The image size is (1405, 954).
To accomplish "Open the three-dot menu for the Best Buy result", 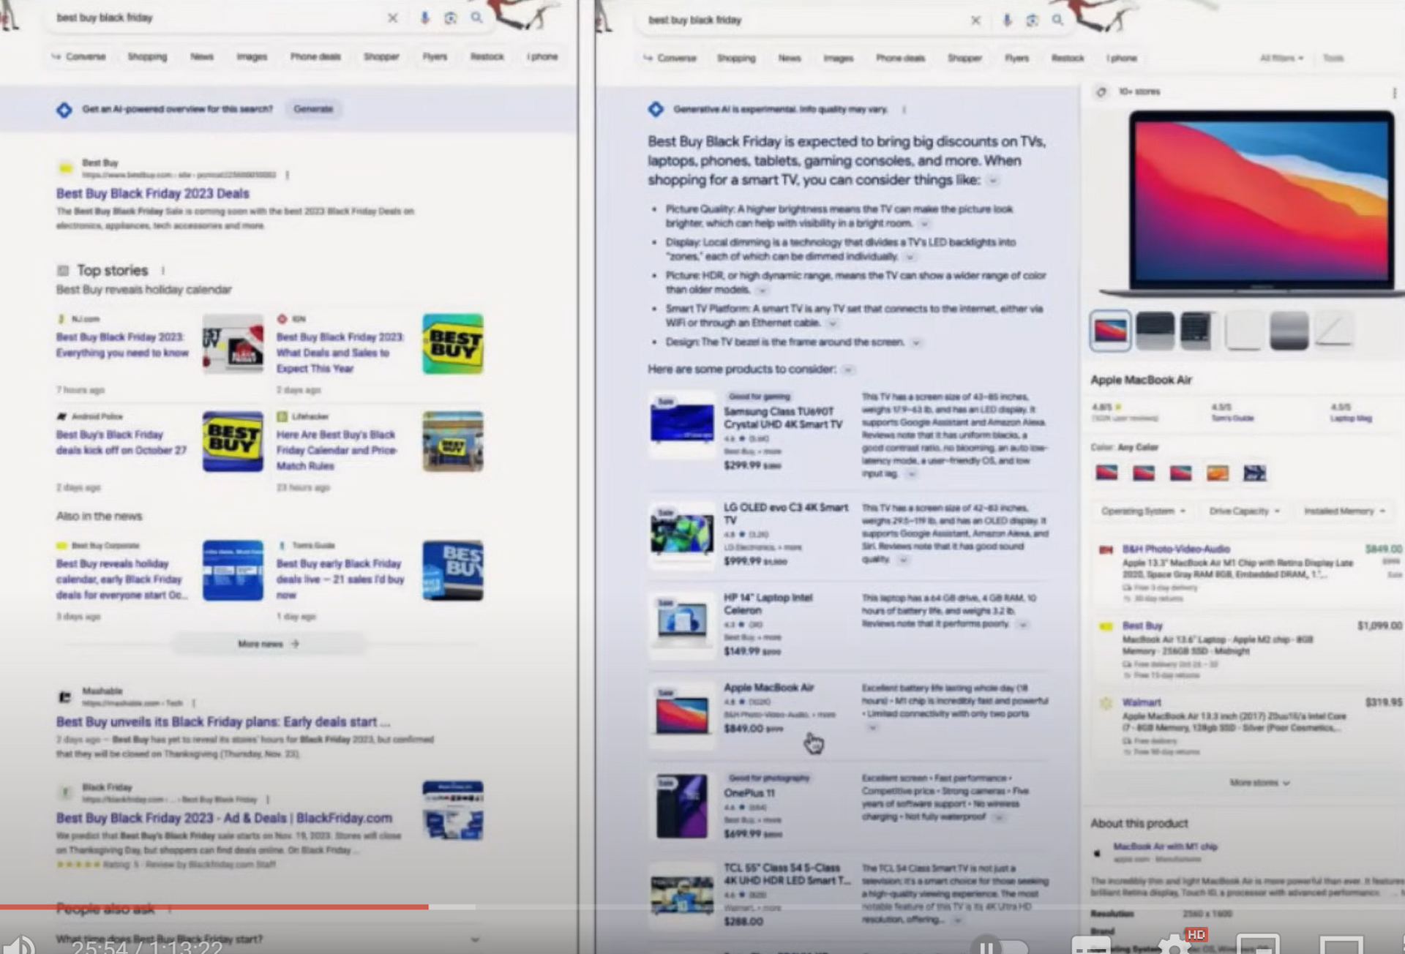I will point(288,175).
